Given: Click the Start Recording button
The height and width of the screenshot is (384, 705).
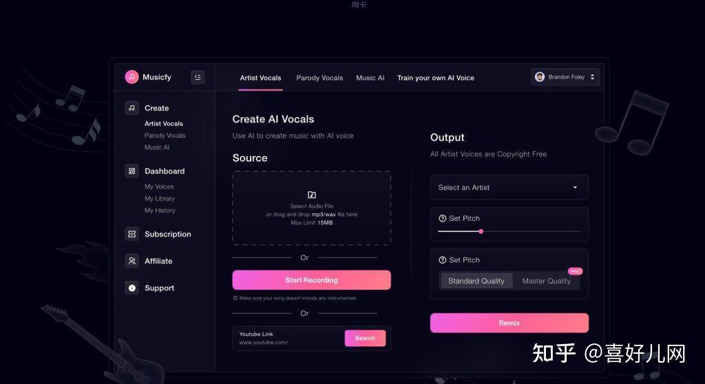Looking at the screenshot, I should click(x=312, y=280).
